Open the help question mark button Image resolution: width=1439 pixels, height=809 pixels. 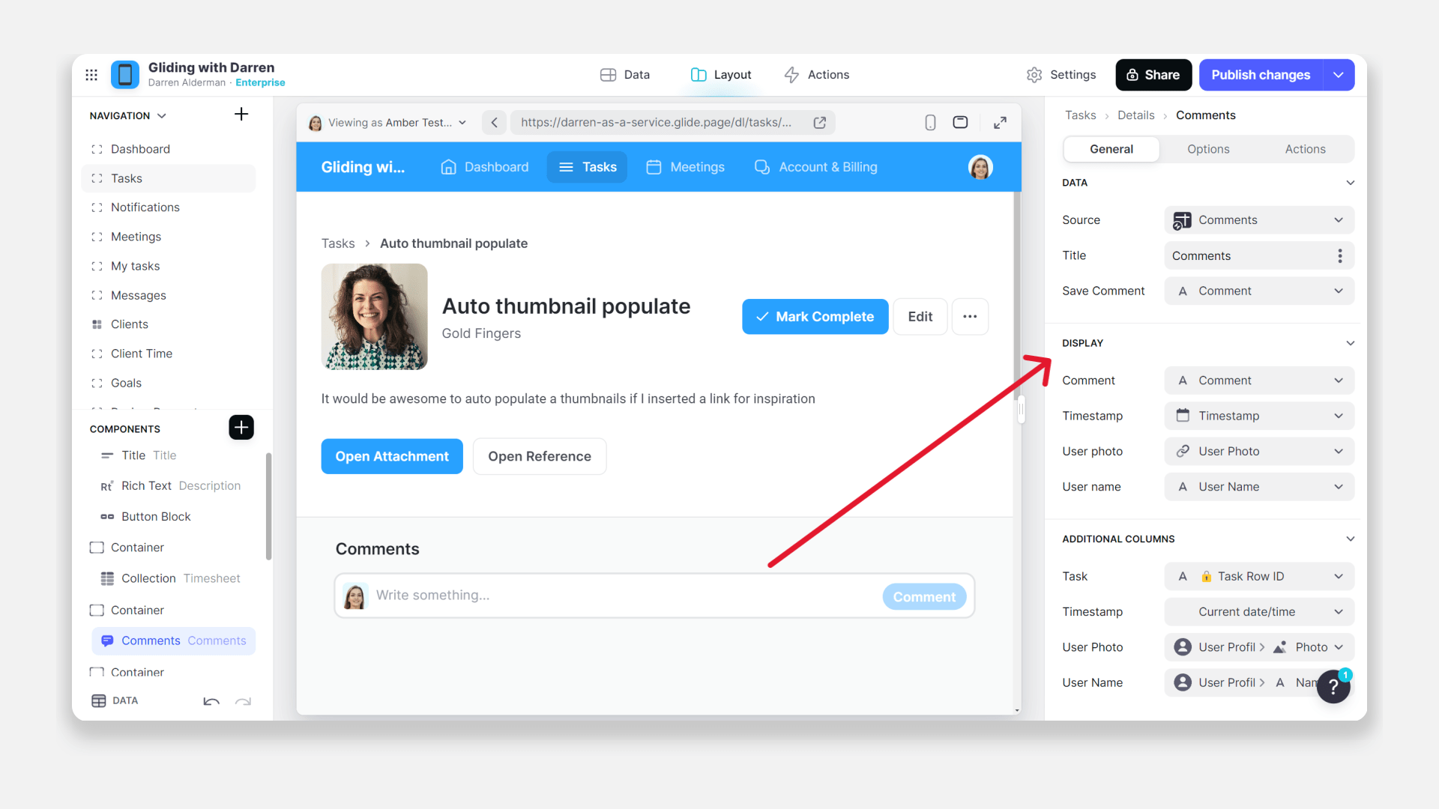point(1333,686)
